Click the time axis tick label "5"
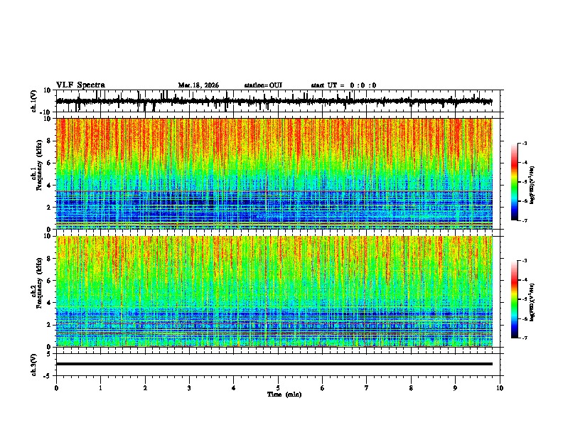 coord(278,388)
